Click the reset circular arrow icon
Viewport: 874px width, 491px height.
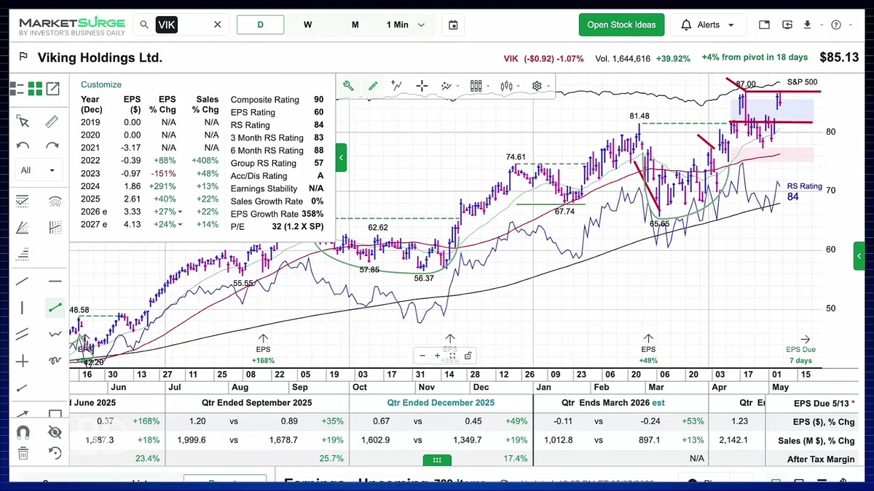click(x=55, y=453)
